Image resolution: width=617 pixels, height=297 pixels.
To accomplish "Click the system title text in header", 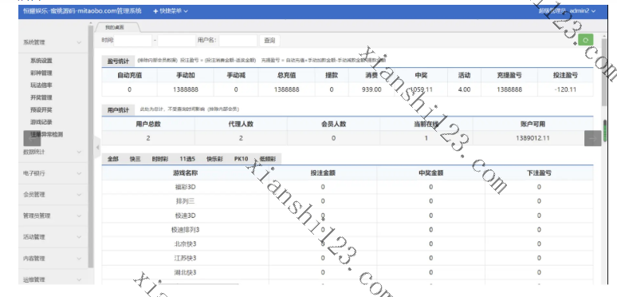I will (x=82, y=11).
